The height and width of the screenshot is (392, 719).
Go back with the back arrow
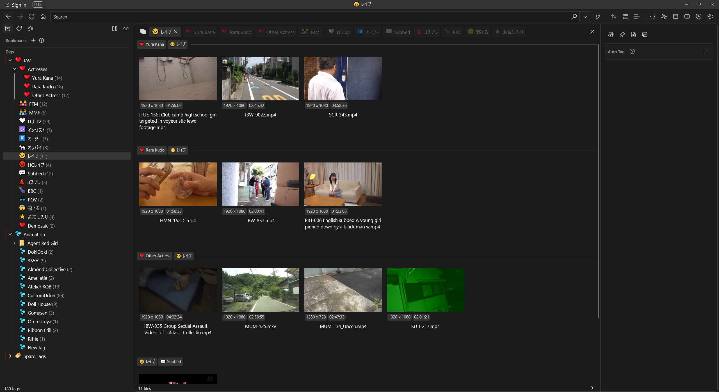8,17
